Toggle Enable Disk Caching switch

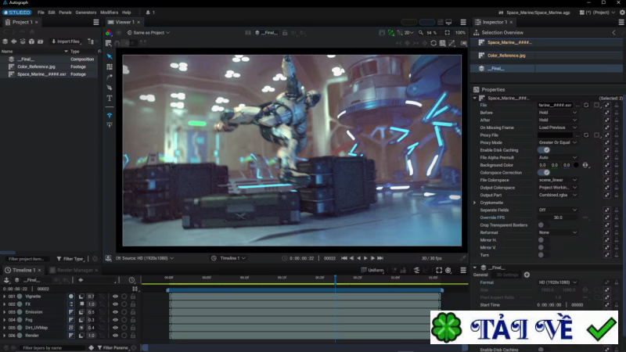pyautogui.click(x=543, y=149)
